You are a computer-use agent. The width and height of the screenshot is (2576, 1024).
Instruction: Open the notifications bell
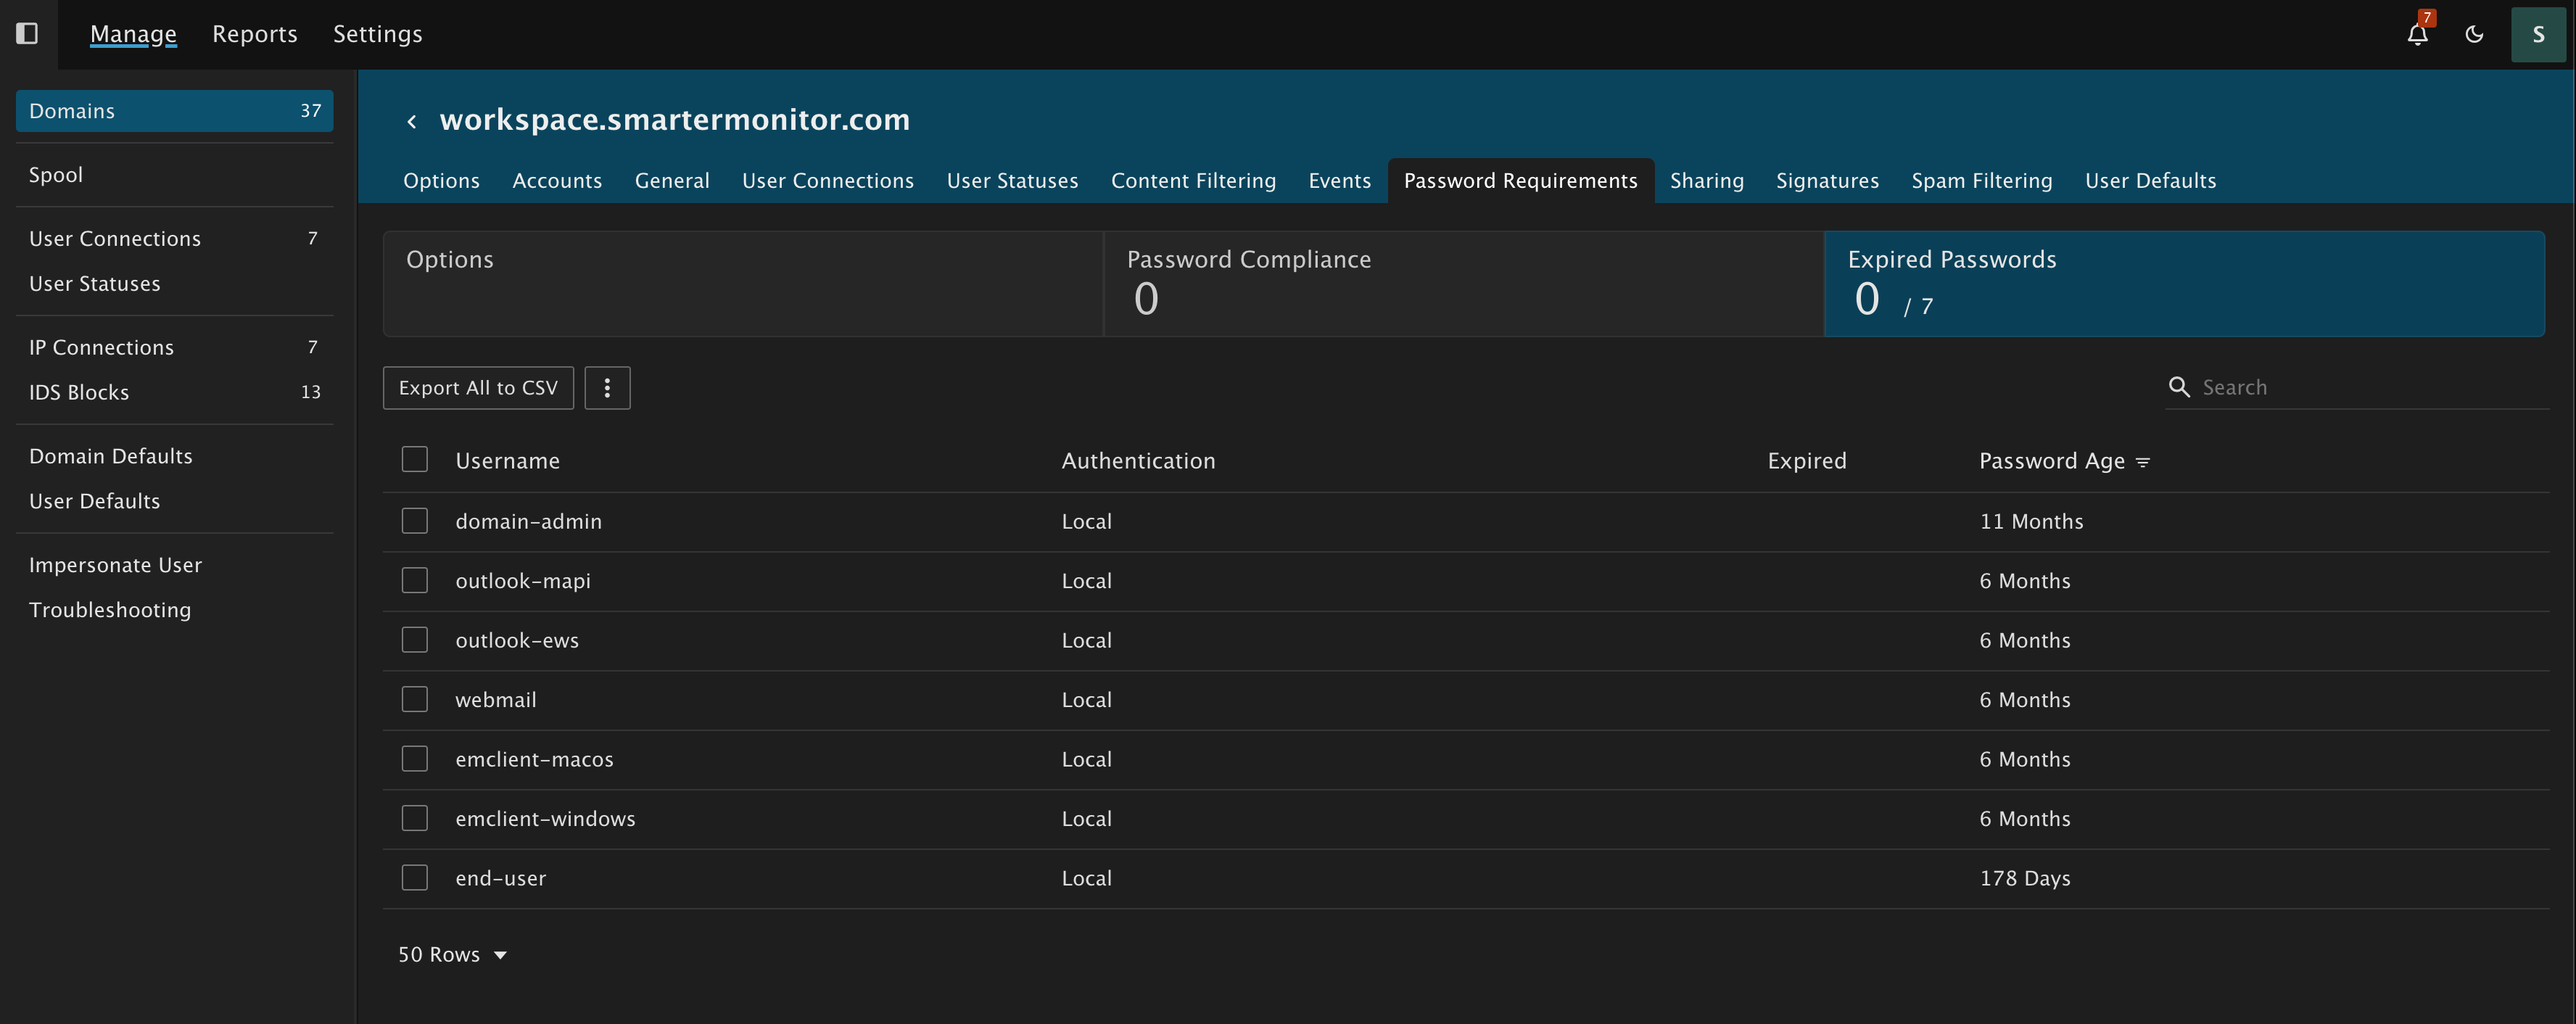pos(2417,35)
